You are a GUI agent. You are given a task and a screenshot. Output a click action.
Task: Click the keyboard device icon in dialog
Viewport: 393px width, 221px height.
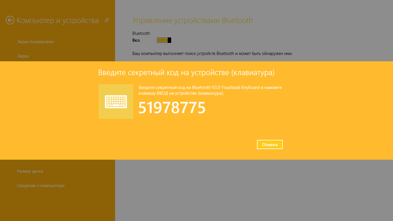pos(116,101)
